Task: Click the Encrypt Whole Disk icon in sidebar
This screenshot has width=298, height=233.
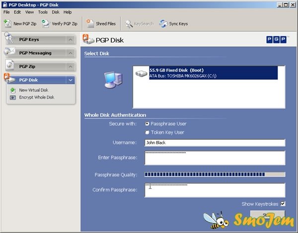Action: click(x=13, y=97)
